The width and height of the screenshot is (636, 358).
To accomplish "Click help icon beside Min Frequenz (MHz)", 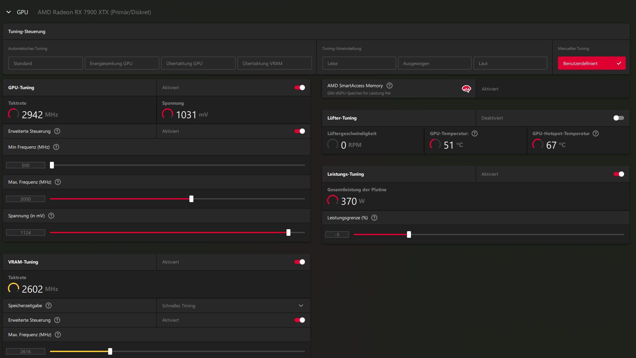I will (x=56, y=147).
